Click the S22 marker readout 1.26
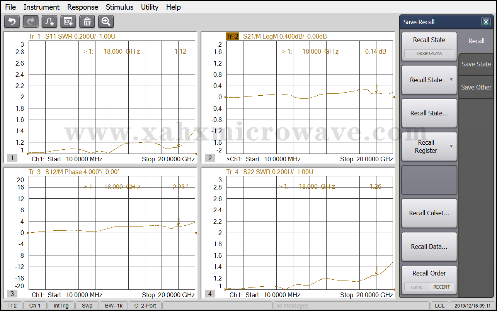This screenshot has height=311, width=497. point(375,187)
